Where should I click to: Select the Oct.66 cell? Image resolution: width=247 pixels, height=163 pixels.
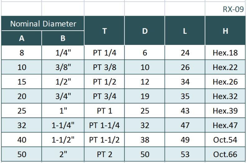pyautogui.click(x=225, y=154)
